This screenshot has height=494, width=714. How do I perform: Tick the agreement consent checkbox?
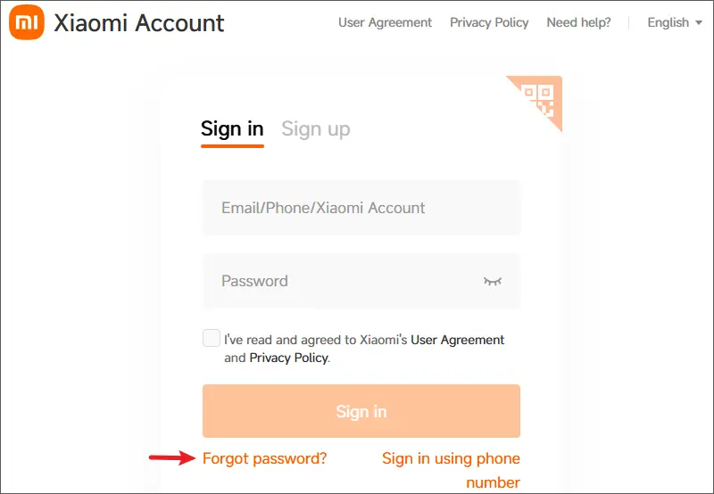[212, 339]
